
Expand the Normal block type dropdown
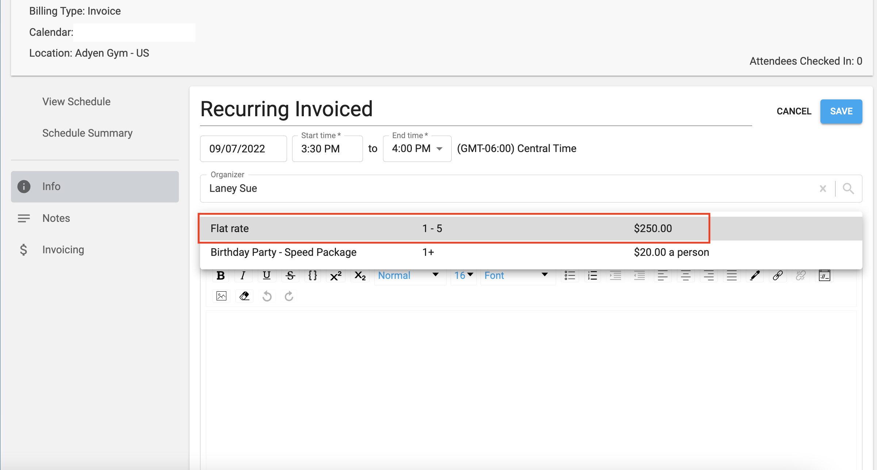409,276
